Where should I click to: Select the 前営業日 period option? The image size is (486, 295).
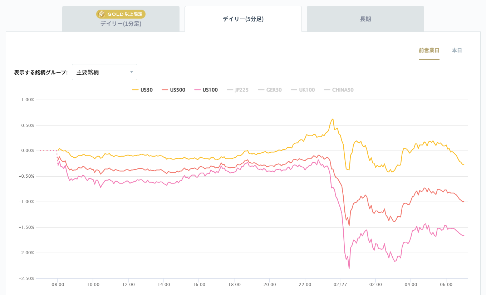pyautogui.click(x=429, y=50)
